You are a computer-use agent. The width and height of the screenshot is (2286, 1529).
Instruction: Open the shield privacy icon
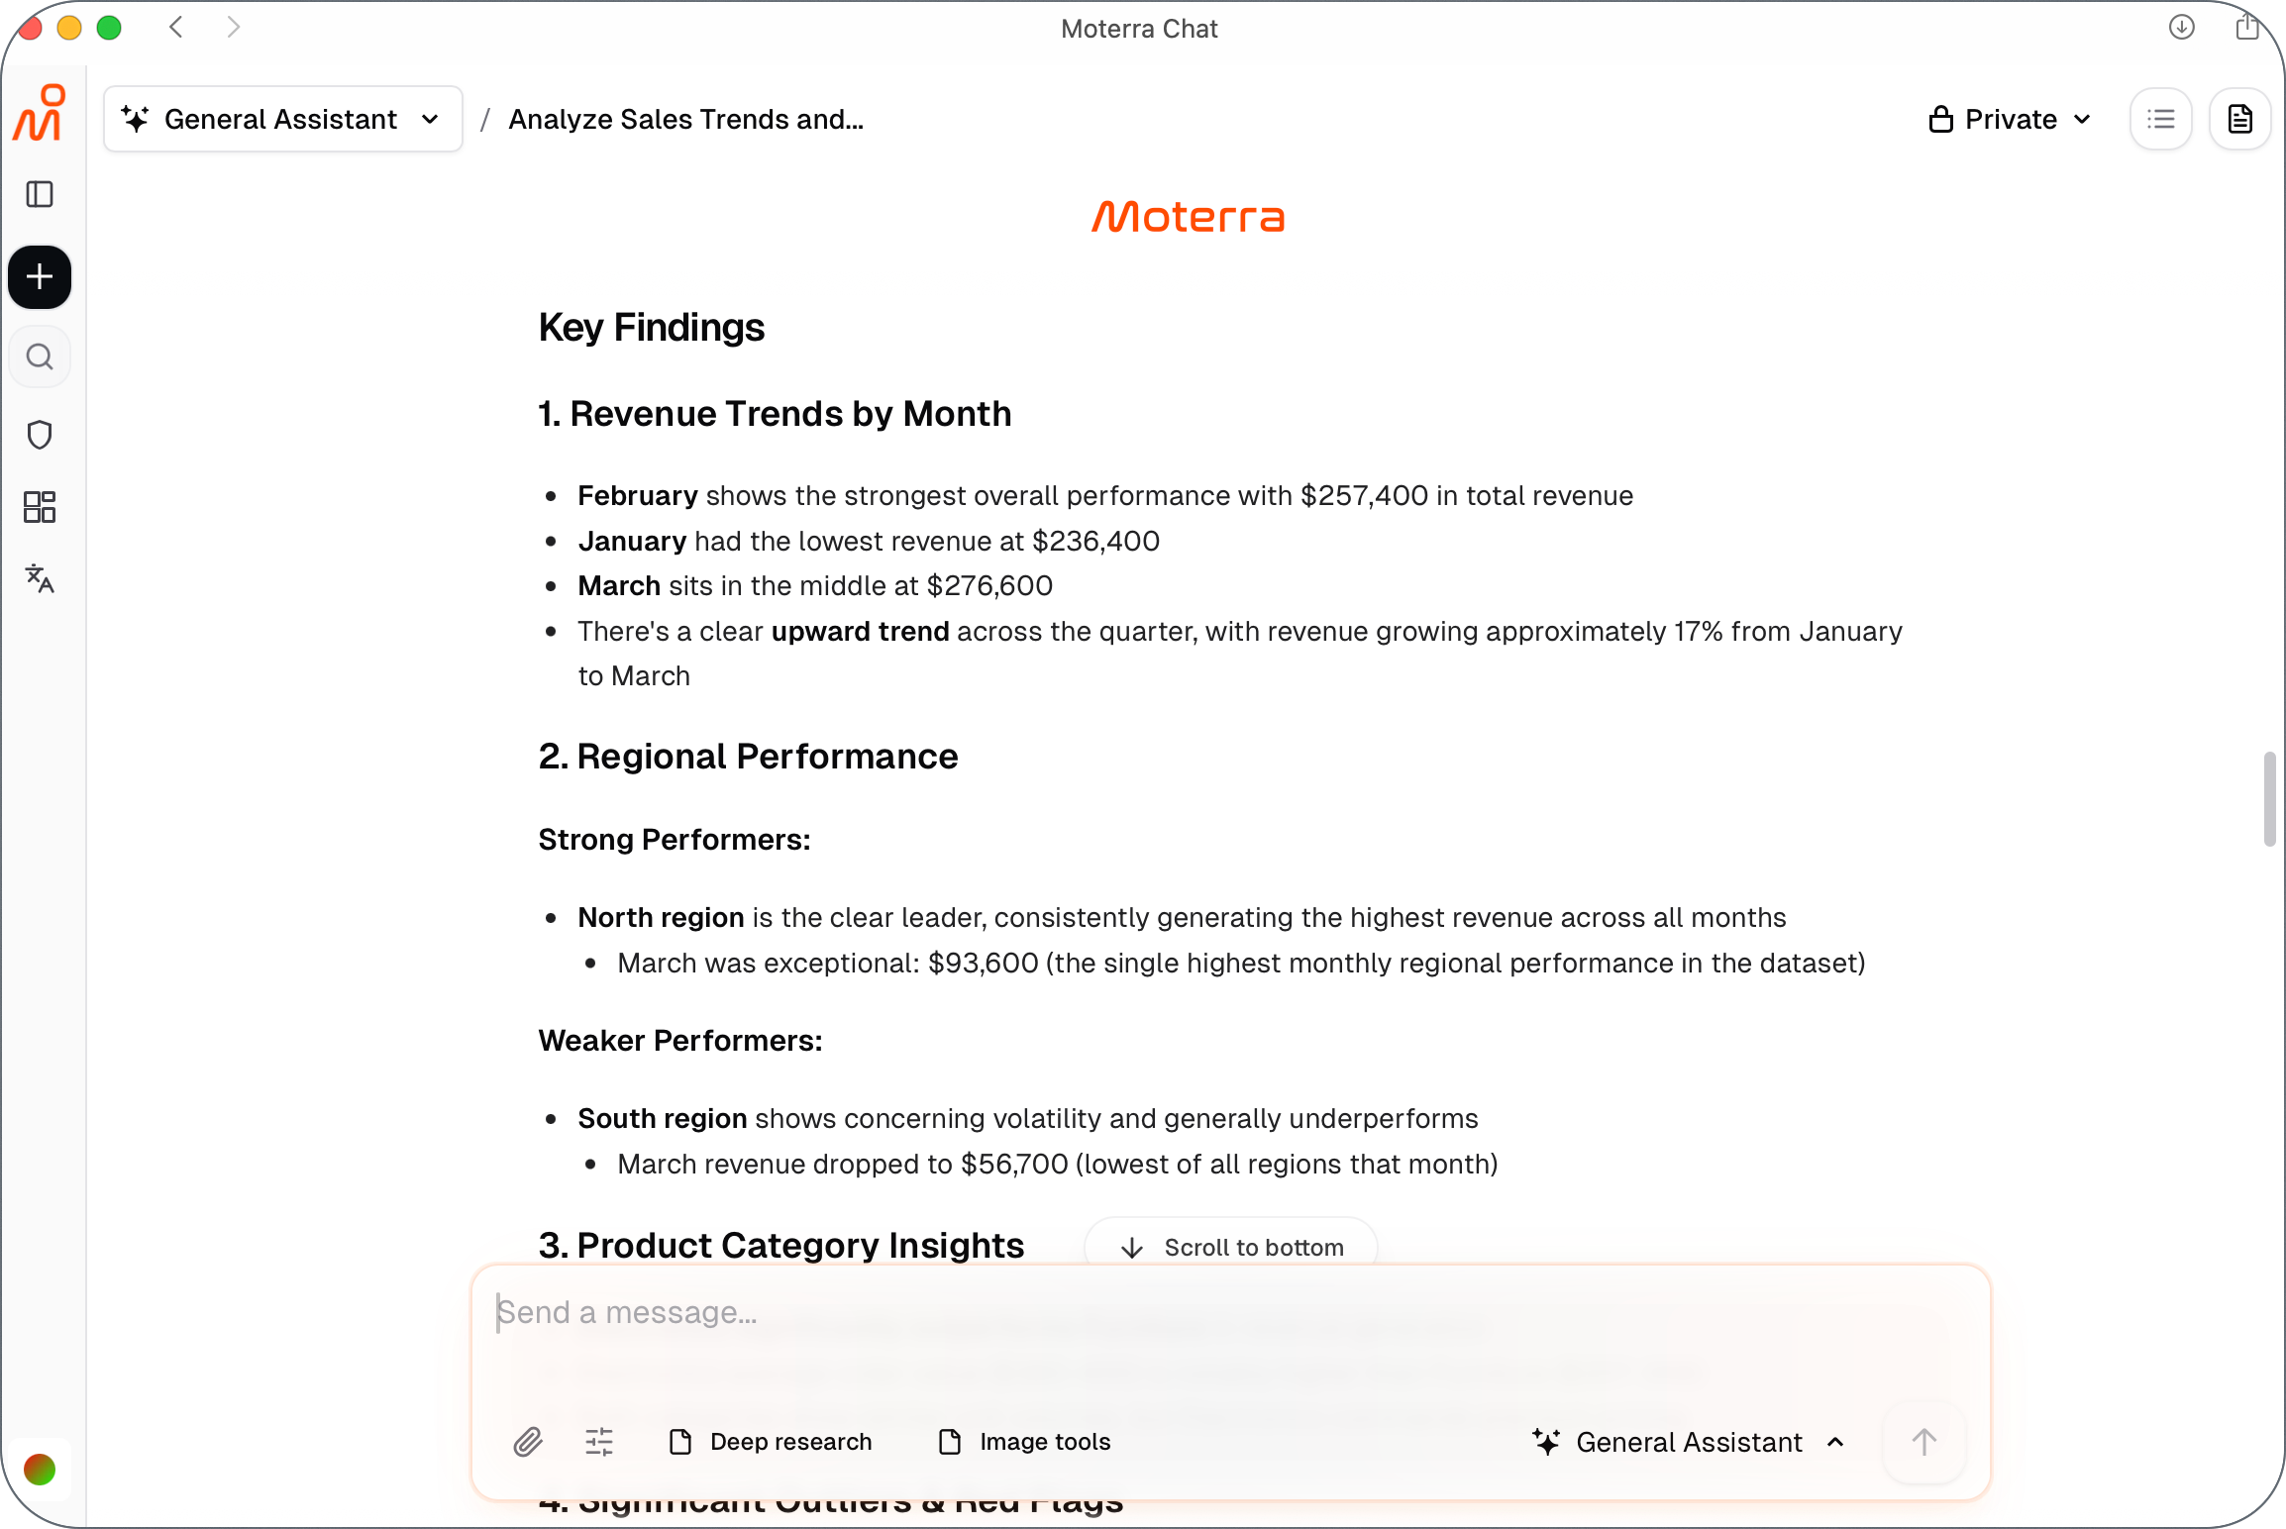40,435
